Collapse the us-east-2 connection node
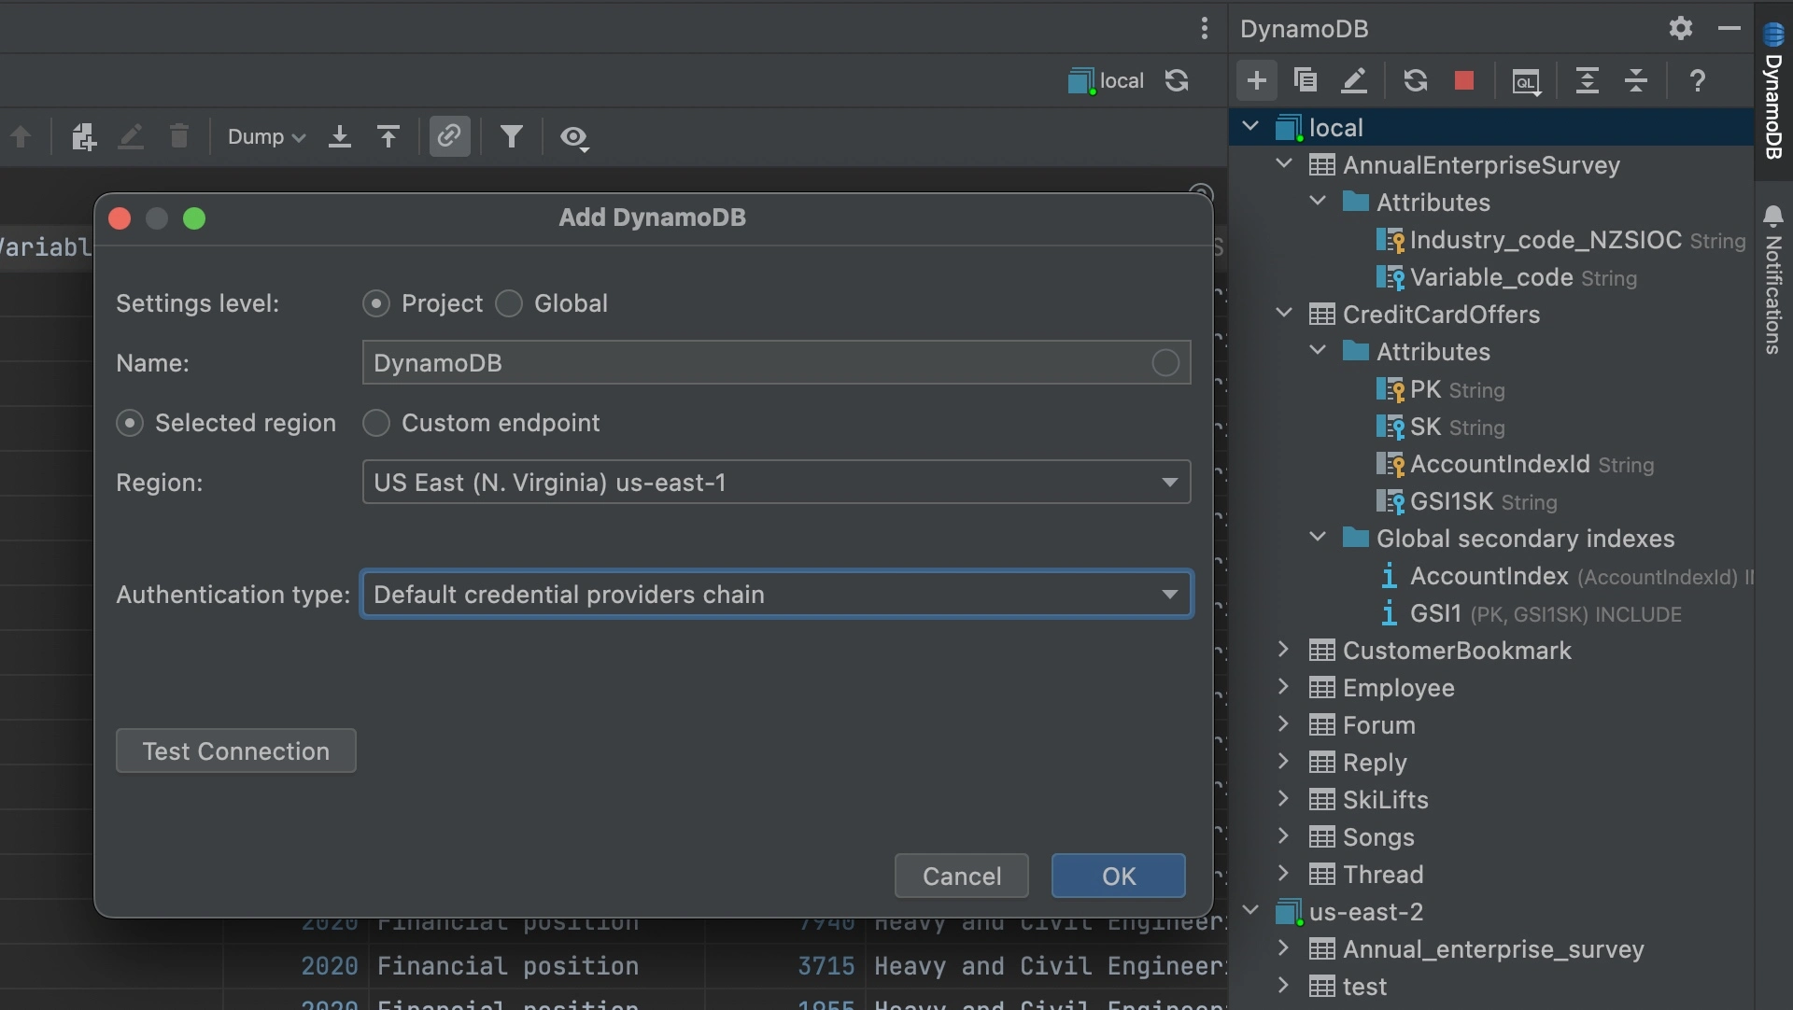This screenshot has height=1010, width=1793. point(1250,911)
